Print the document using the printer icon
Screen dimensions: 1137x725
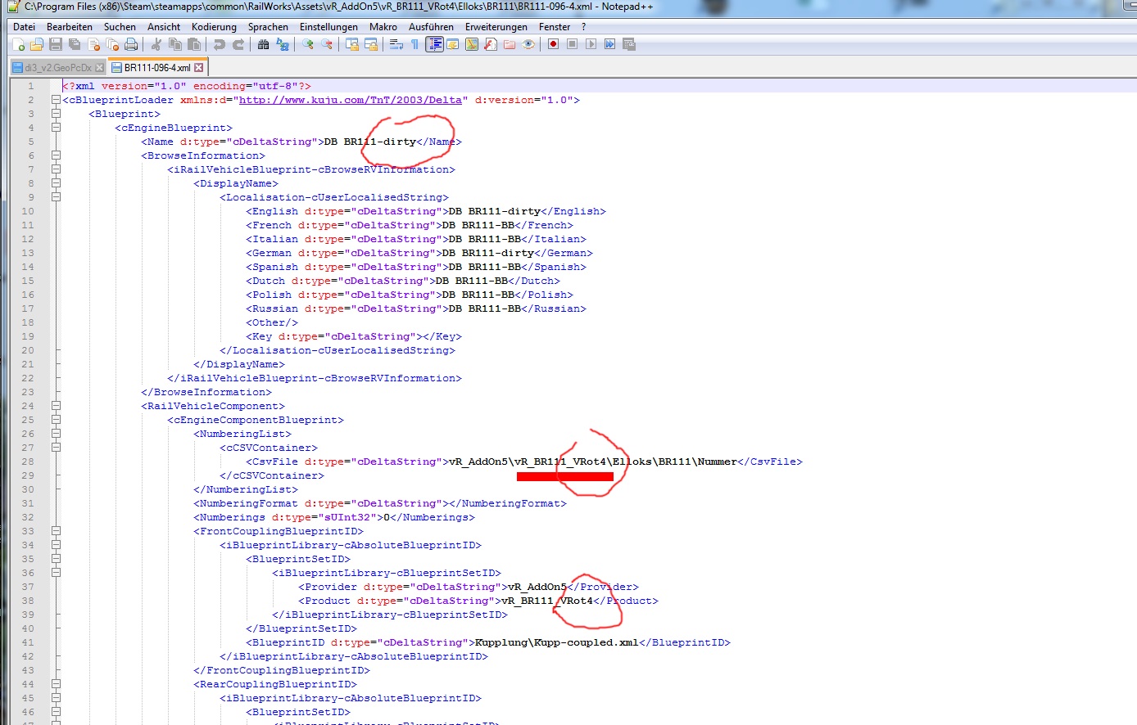[x=131, y=44]
